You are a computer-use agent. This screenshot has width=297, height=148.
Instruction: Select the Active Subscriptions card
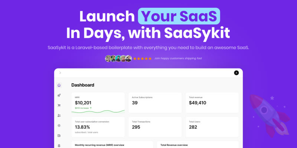click(x=155, y=102)
